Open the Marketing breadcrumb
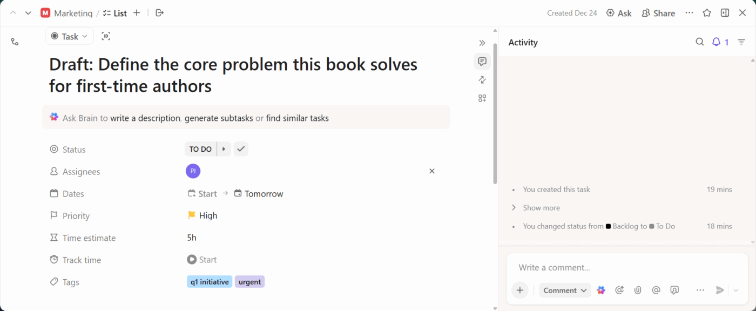Screen dimensions: 756x311 73,13
